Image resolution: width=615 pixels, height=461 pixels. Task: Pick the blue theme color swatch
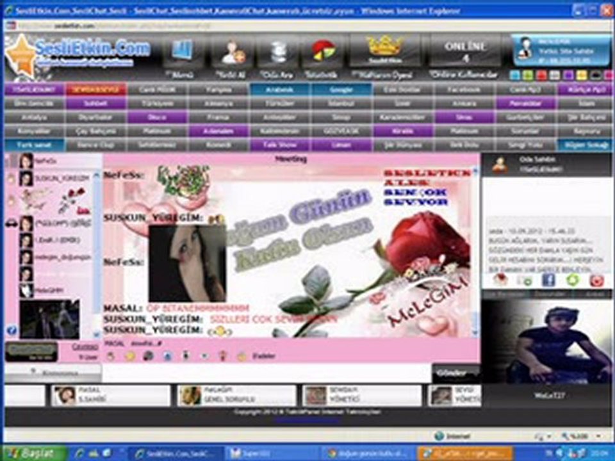pyautogui.click(x=514, y=76)
